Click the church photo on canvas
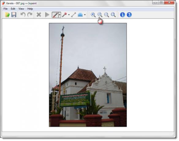179x141 pixels. [88, 75]
